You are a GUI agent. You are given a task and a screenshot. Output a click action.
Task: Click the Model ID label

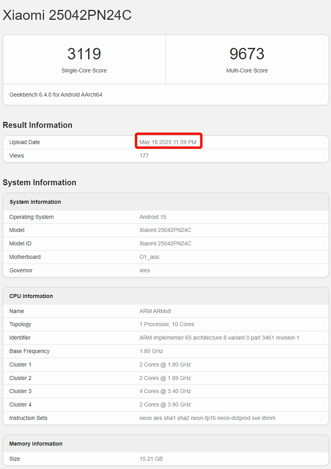coord(20,243)
